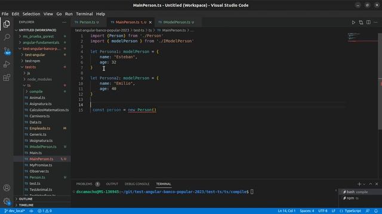This screenshot has height=214, width=382.
Task: Open the View menu
Action: pyautogui.click(x=48, y=14)
